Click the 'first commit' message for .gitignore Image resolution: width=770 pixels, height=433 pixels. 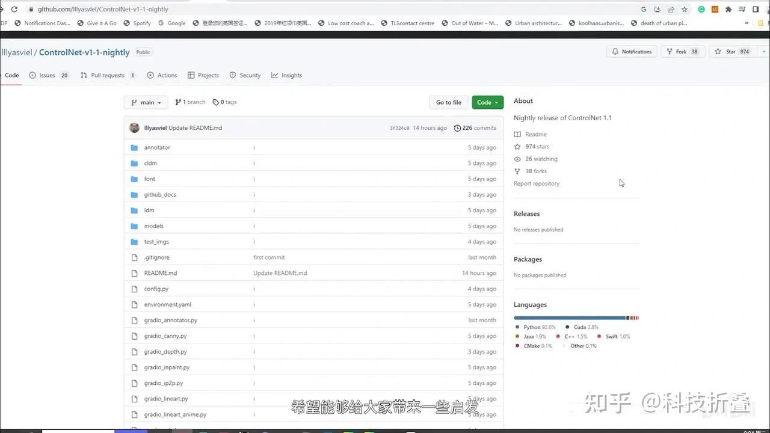coord(269,257)
